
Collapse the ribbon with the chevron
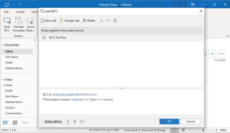[227, 36]
